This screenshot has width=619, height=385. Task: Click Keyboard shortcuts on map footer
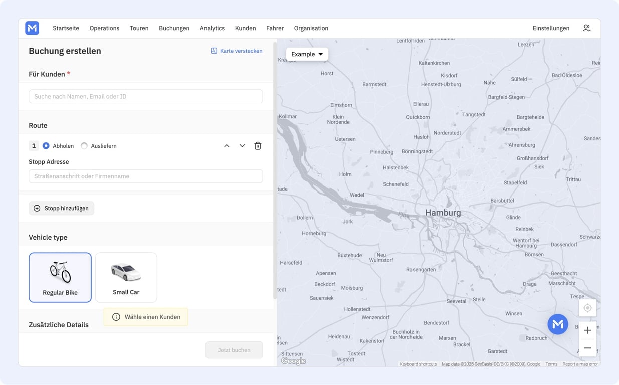click(418, 364)
